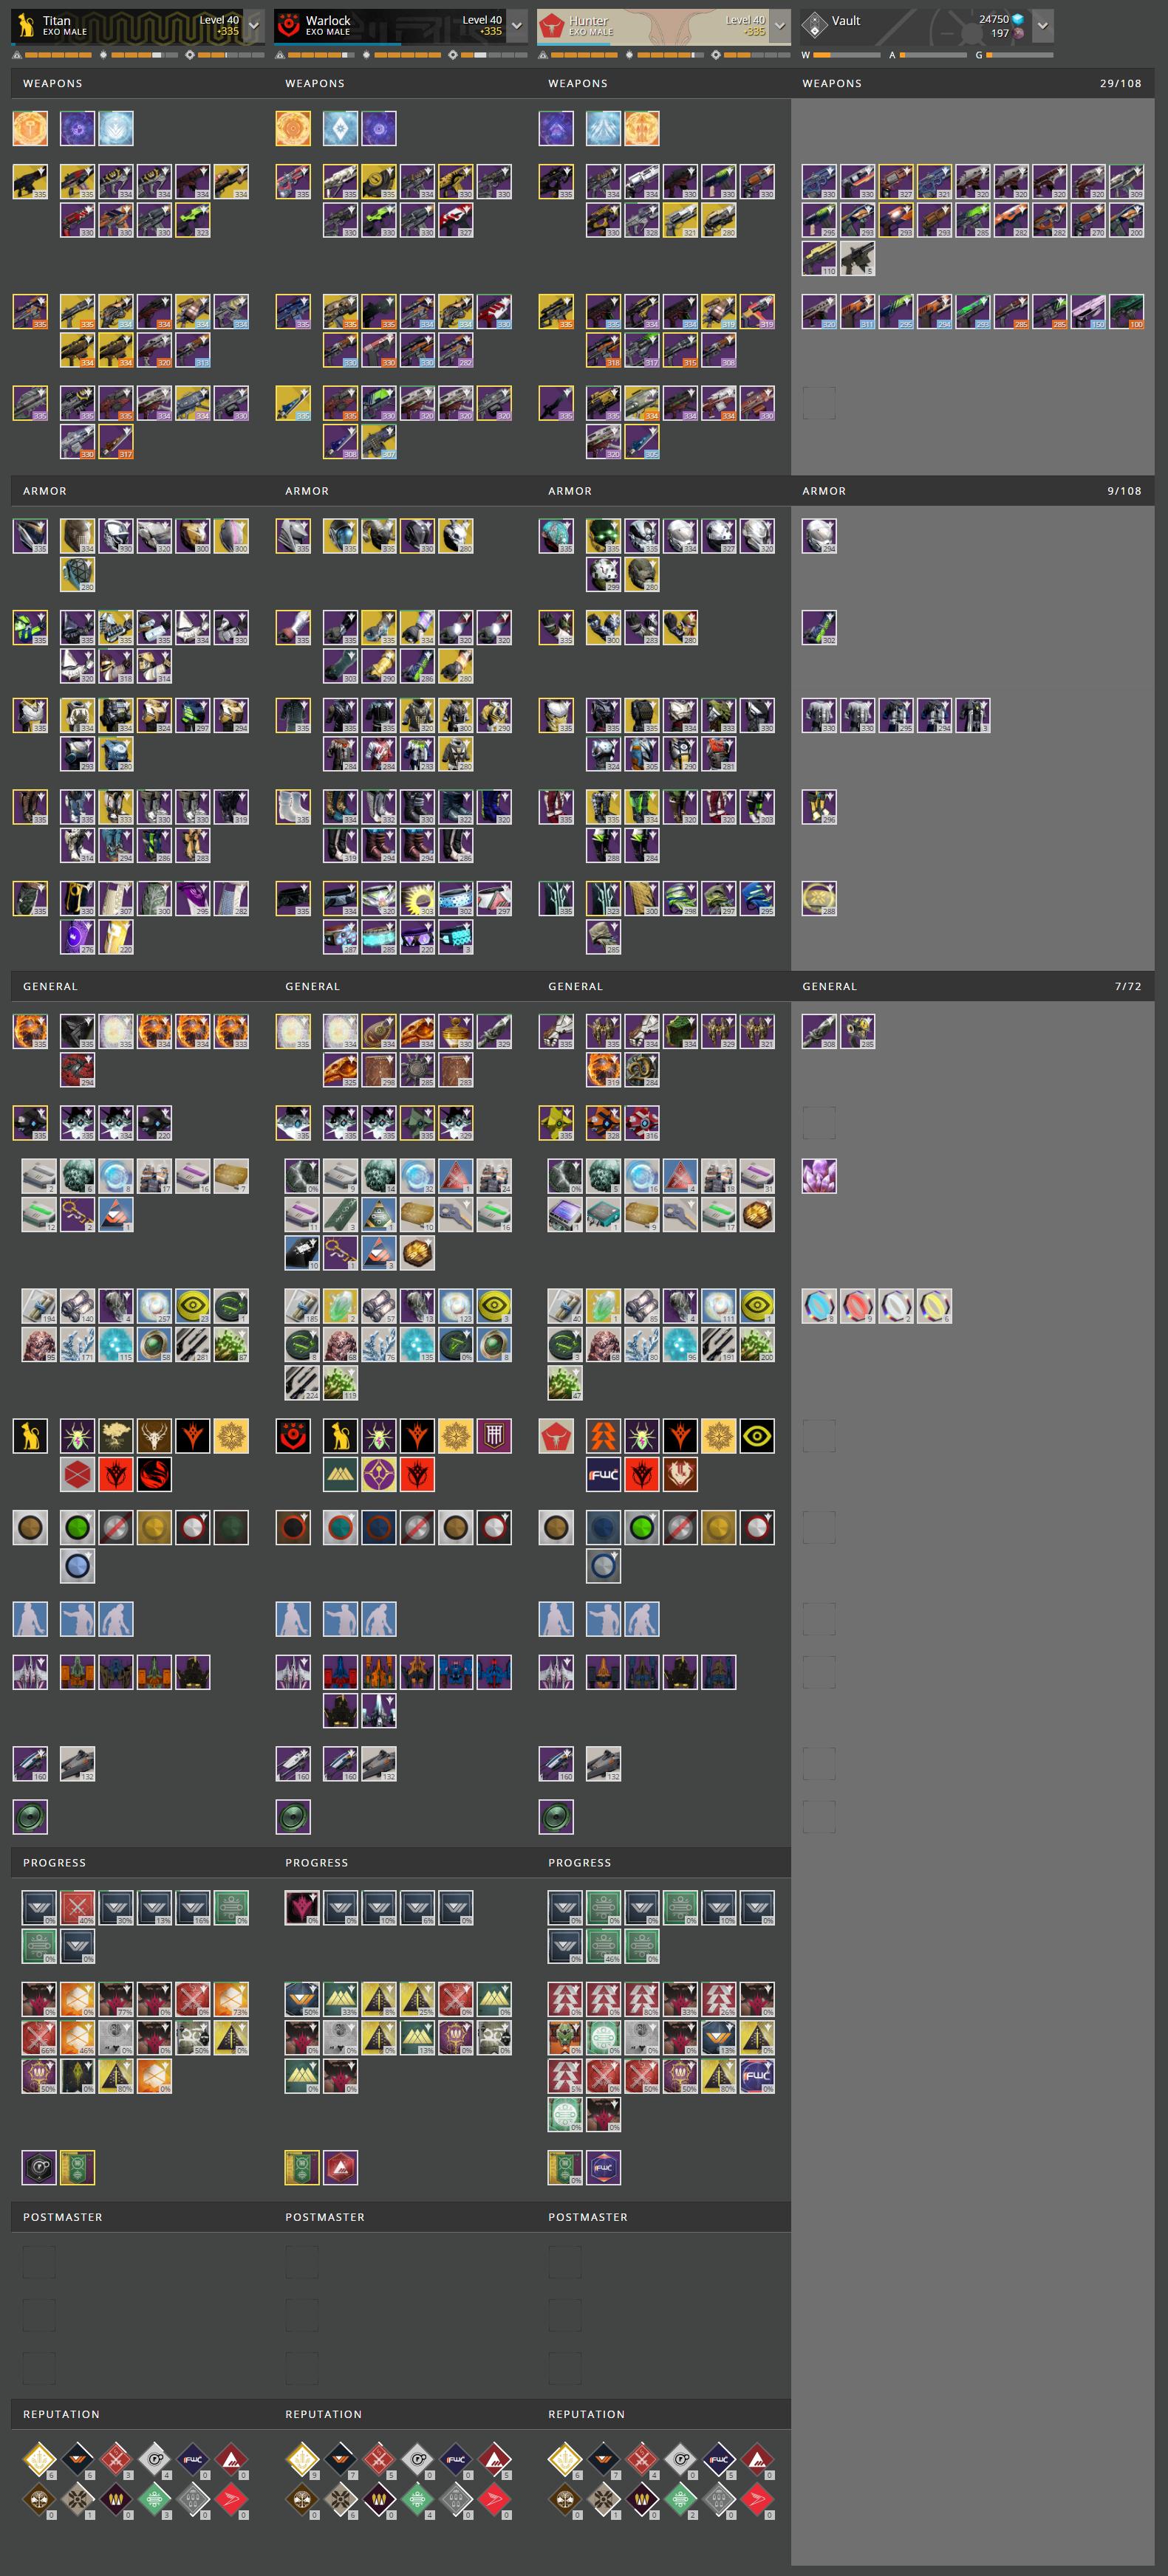Screen dimensions: 1168x2576
Task: Click the Titan's key consumable on purple background
Action: 77,1214
